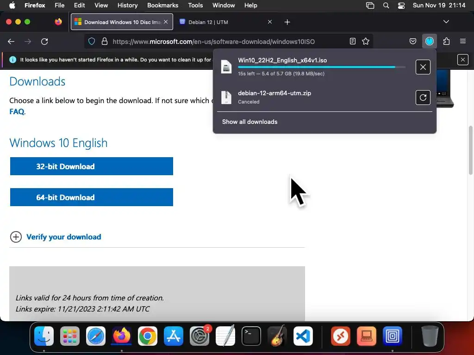
Task: Launch Google Chrome from the Dock
Action: tap(148, 336)
